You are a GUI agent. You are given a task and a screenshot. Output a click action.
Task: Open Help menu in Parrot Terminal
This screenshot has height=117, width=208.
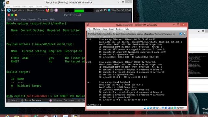pos(52,19)
